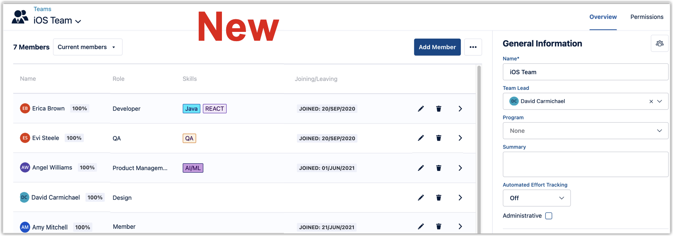This screenshot has height=236, width=673.
Task: Delete Evi Steele using trash icon
Action: coord(438,138)
